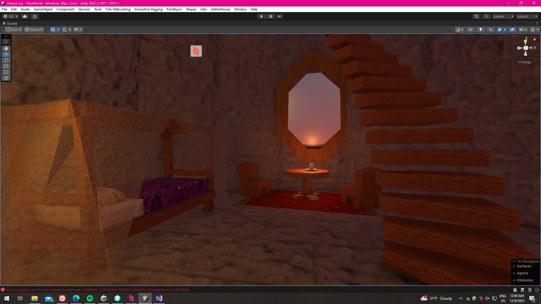Toggle scene lighting lightbulb button
The image size is (541, 304).
click(x=480, y=30)
